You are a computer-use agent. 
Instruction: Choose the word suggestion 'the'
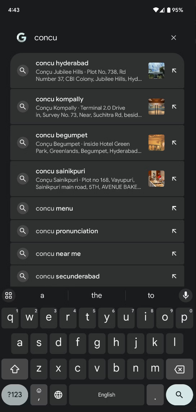tap(97, 295)
